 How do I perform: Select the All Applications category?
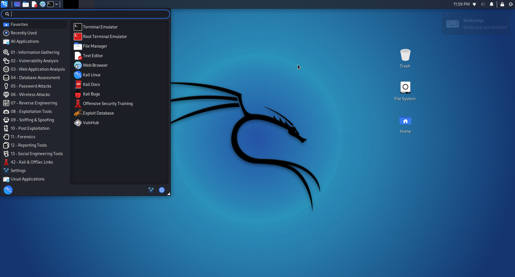(25, 41)
